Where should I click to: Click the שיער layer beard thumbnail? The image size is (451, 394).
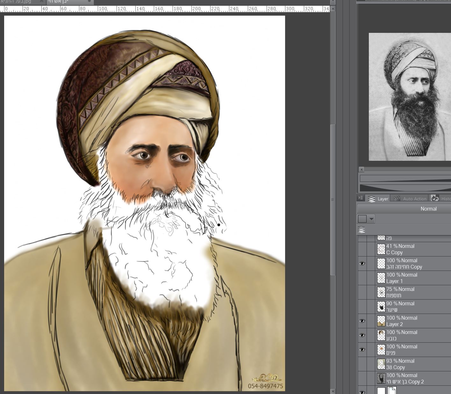381,307
